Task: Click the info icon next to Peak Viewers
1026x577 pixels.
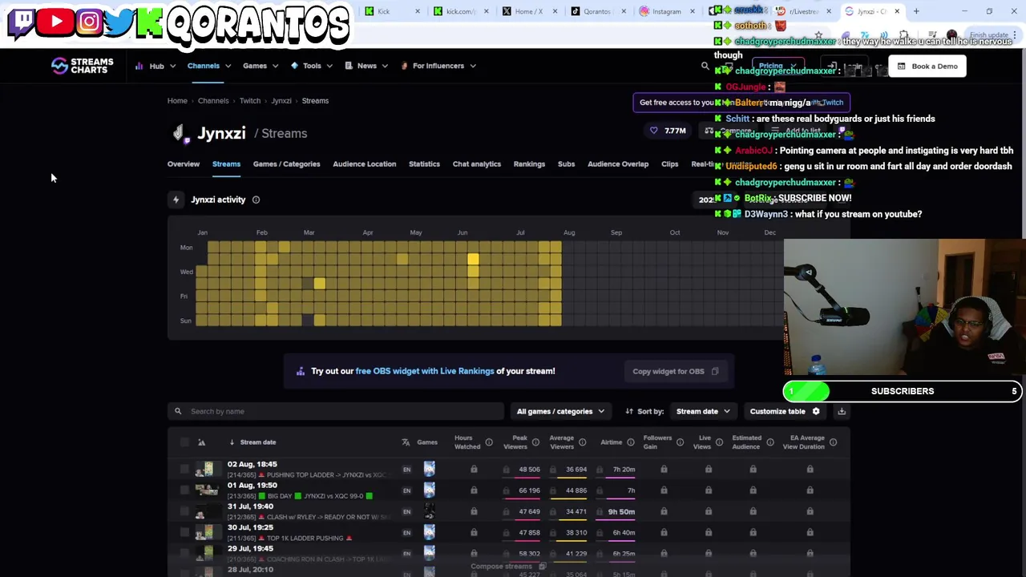Action: click(x=535, y=442)
